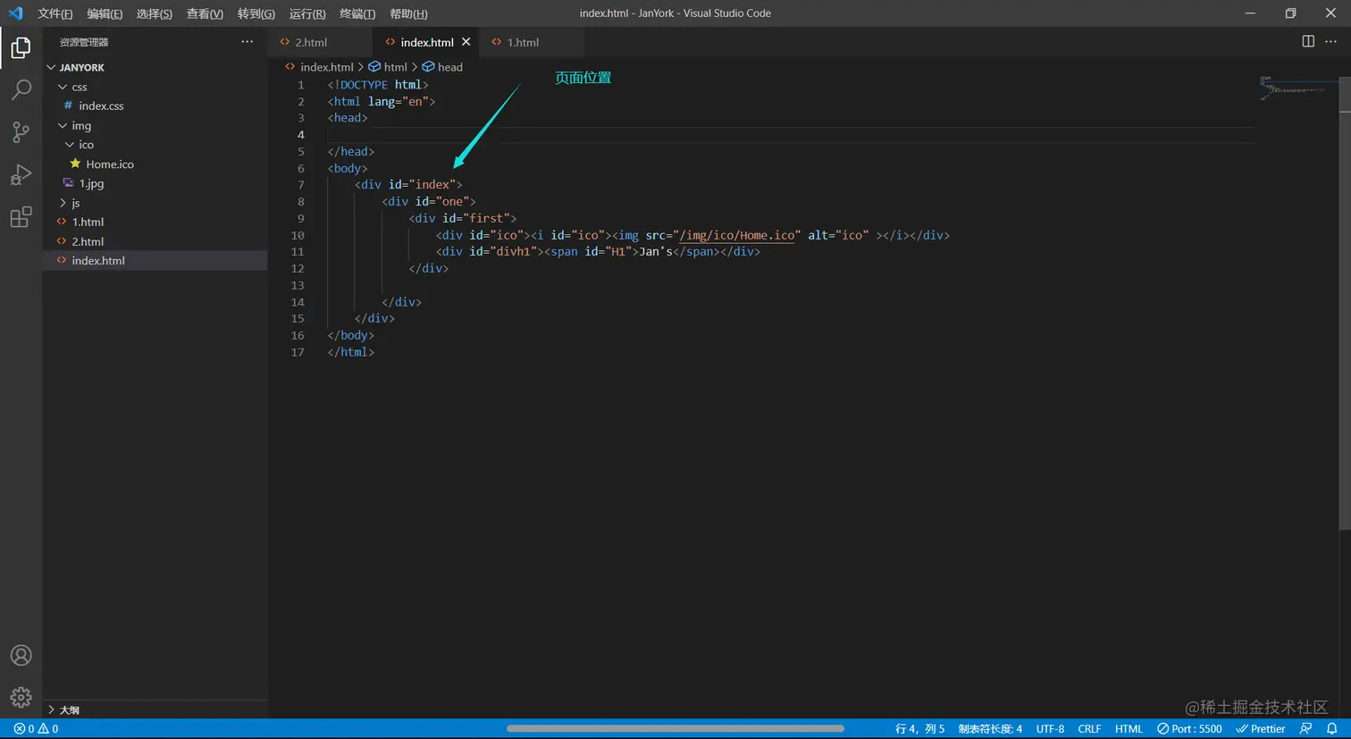Open 运行(R) menu
The width and height of the screenshot is (1351, 739).
(x=307, y=13)
